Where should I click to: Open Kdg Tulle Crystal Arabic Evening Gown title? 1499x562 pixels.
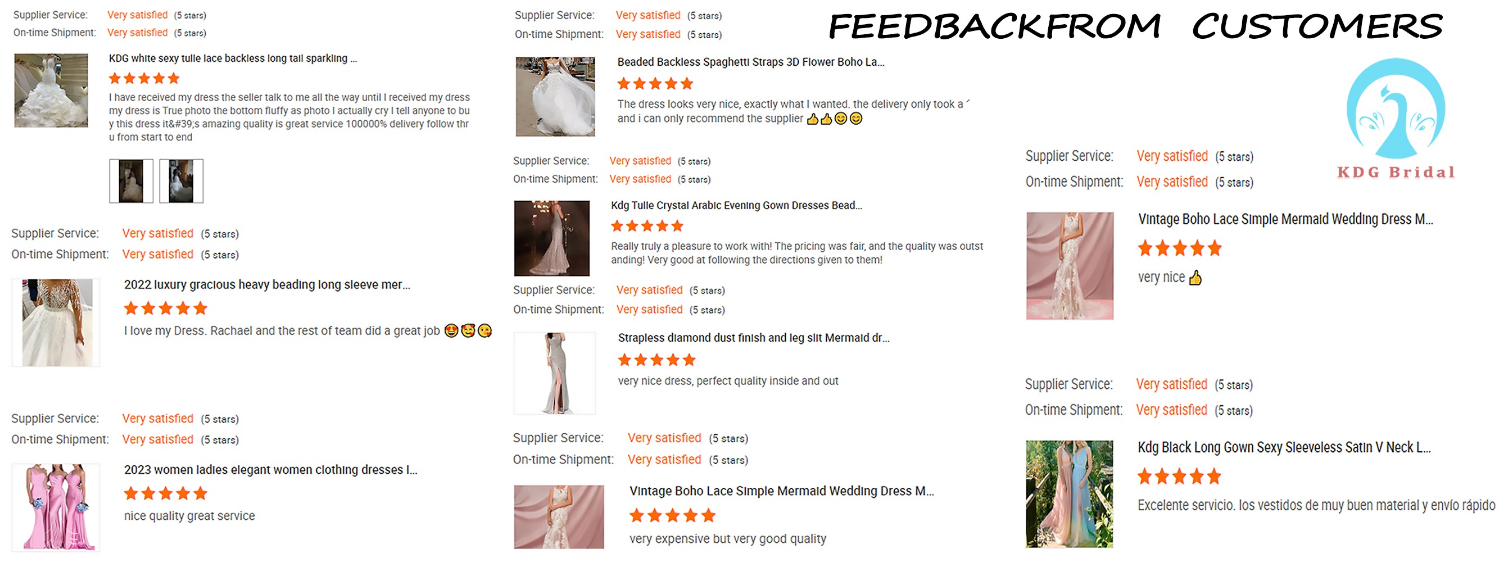[736, 205]
